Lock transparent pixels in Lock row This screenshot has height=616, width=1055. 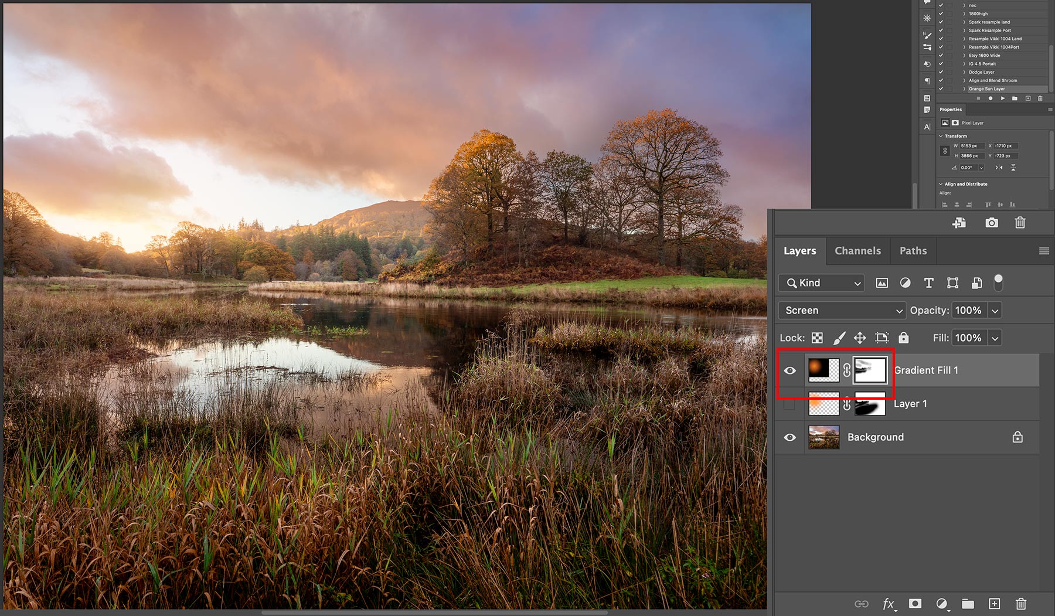[817, 338]
